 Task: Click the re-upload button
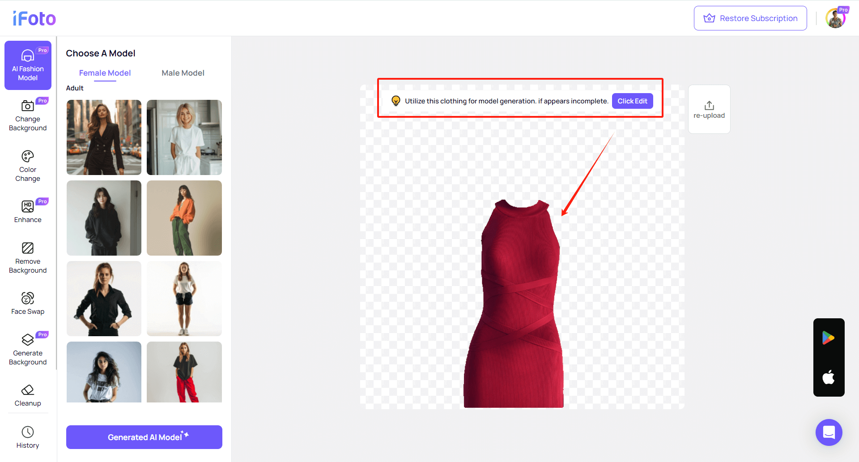coord(709,109)
